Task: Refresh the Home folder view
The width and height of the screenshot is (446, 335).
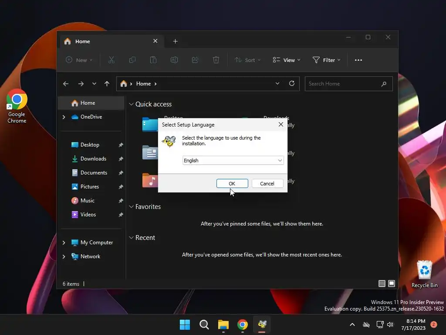Action: [292, 83]
